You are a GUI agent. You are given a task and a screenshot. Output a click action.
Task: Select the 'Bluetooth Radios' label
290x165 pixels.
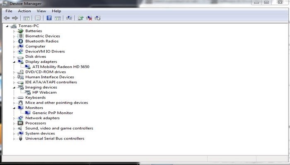42,41
